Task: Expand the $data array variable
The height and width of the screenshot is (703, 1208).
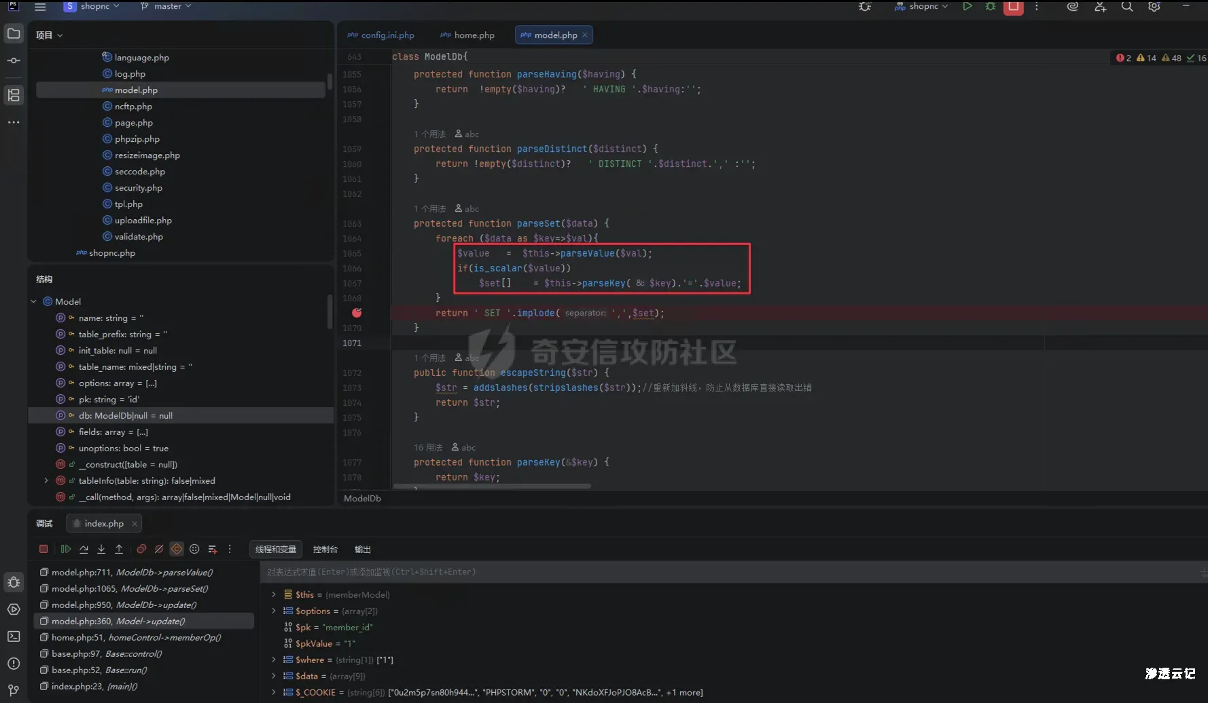Action: tap(274, 676)
